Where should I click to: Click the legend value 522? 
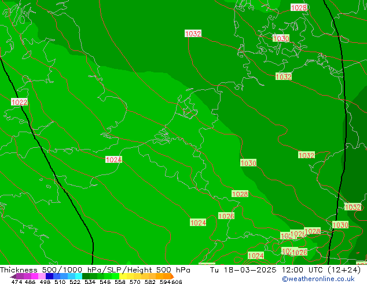(75, 282)
